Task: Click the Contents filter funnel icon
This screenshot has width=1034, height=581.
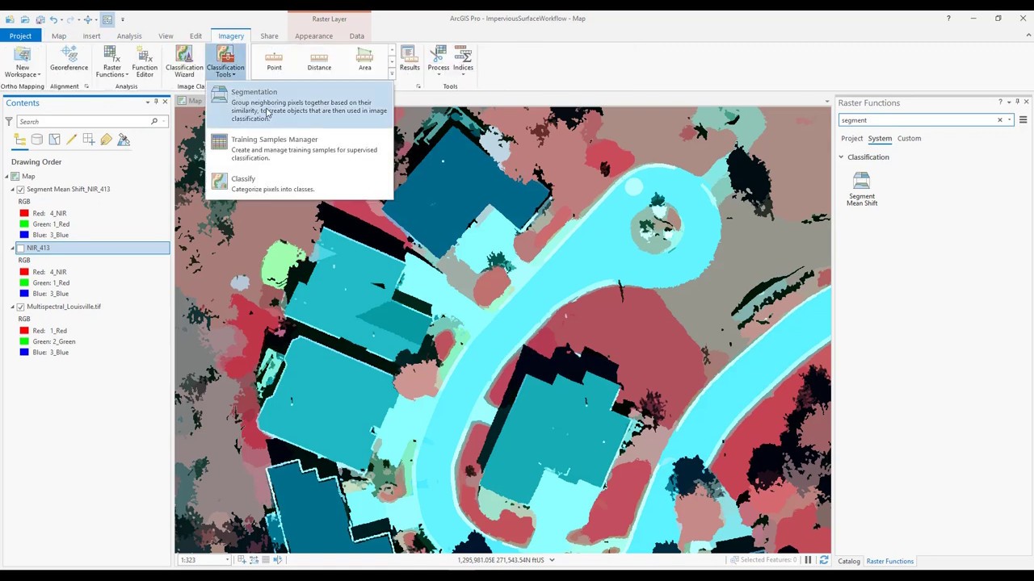Action: [9, 121]
